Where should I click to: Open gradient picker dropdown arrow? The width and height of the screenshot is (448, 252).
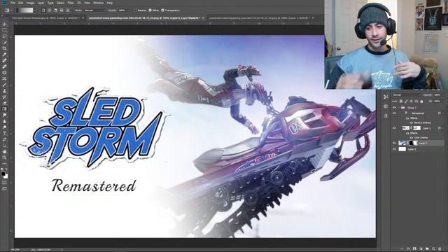(x=35, y=10)
